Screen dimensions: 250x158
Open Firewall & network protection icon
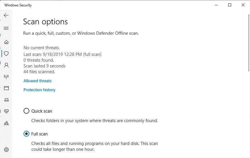coord(6,77)
